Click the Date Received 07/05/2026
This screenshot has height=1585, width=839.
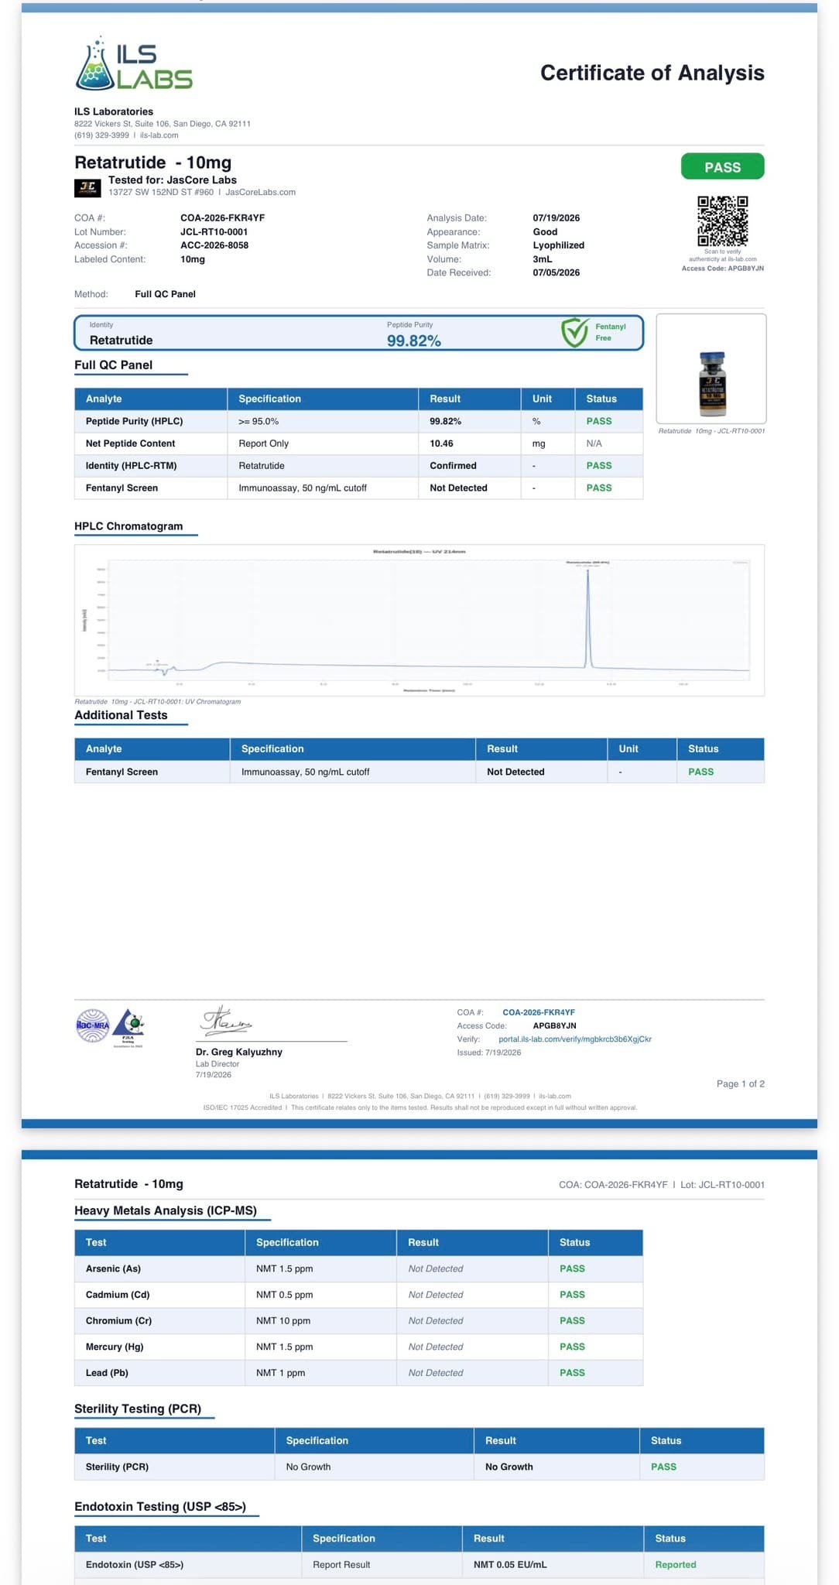[556, 272]
